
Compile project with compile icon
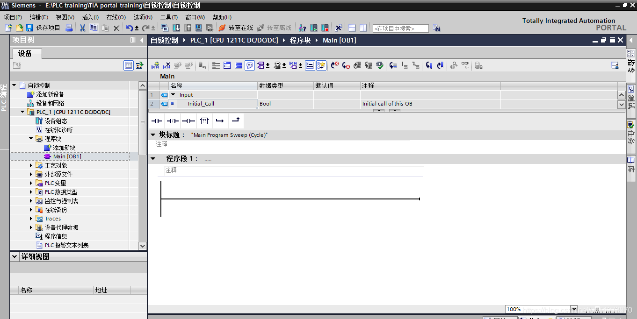[x=166, y=28]
